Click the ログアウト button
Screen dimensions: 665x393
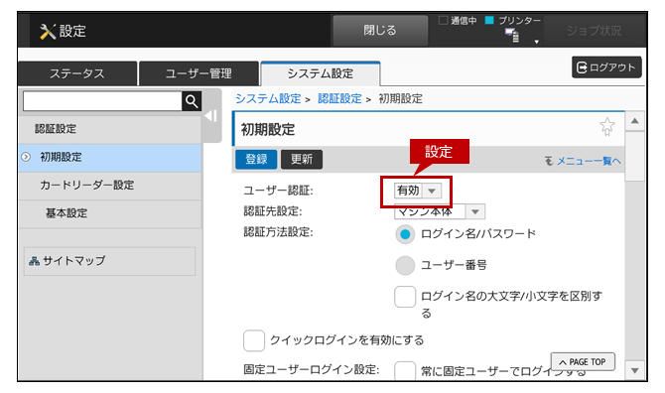coord(606,67)
